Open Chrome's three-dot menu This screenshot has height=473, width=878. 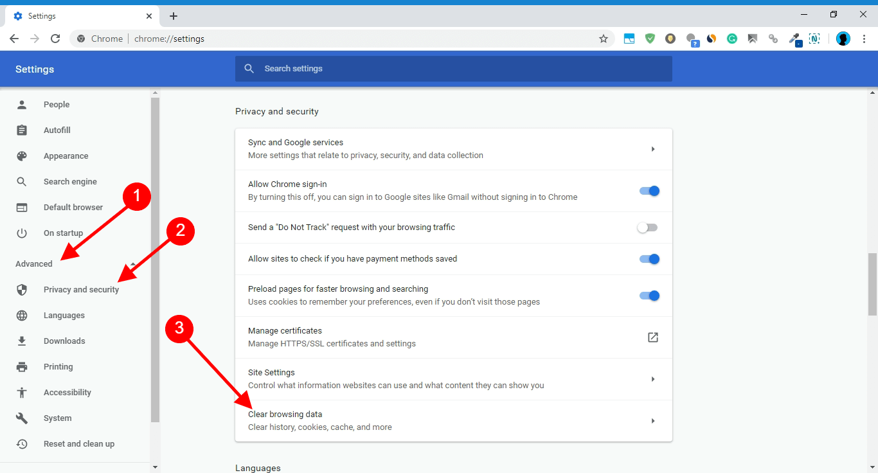click(x=864, y=39)
